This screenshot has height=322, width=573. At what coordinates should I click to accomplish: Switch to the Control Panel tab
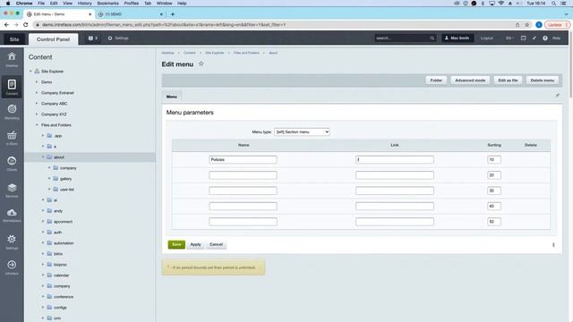[x=53, y=39]
